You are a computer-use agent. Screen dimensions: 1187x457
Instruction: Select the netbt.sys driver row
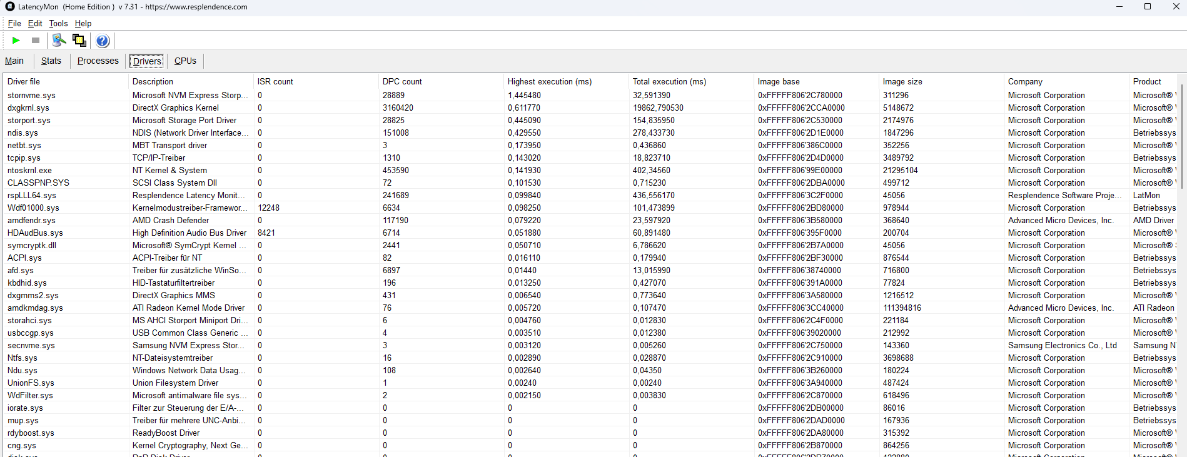591,145
